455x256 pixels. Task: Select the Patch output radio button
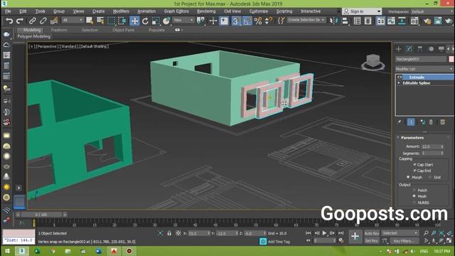(414, 190)
